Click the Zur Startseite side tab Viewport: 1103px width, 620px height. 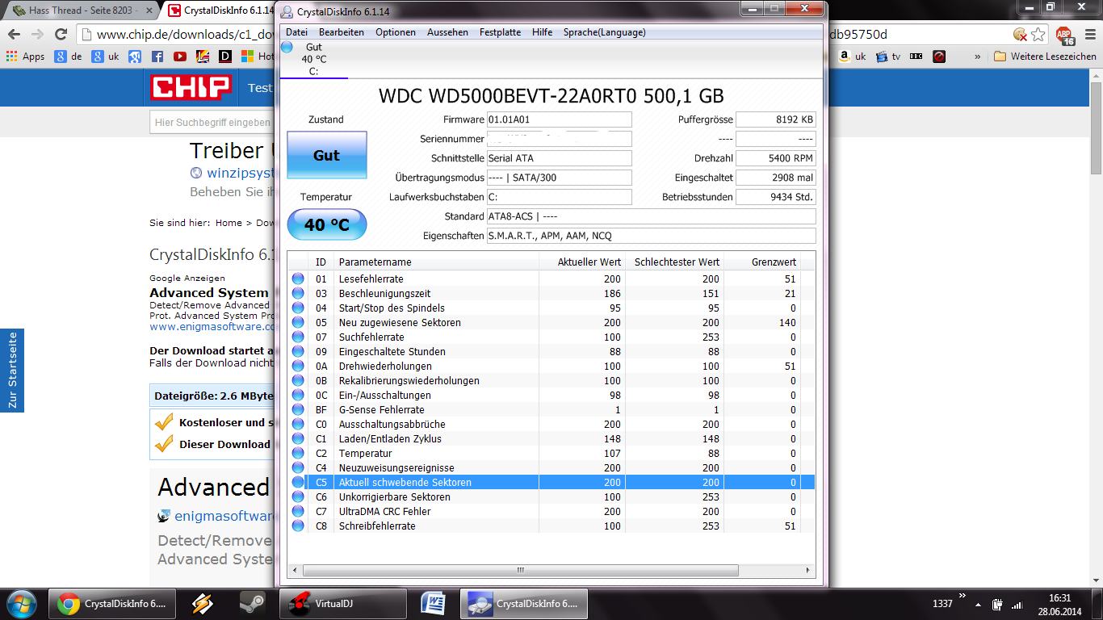pos(12,371)
